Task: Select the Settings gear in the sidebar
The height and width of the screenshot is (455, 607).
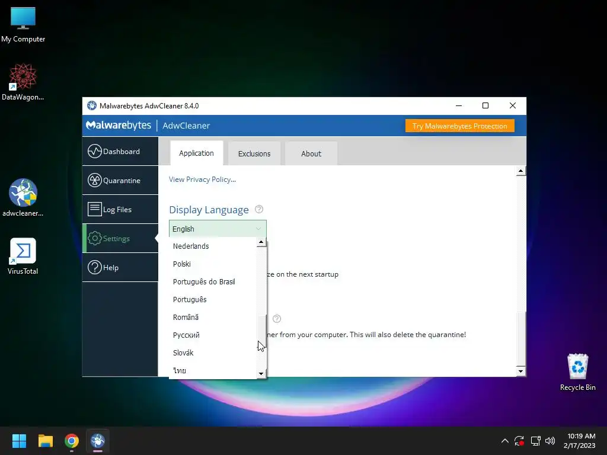Action: (x=120, y=238)
